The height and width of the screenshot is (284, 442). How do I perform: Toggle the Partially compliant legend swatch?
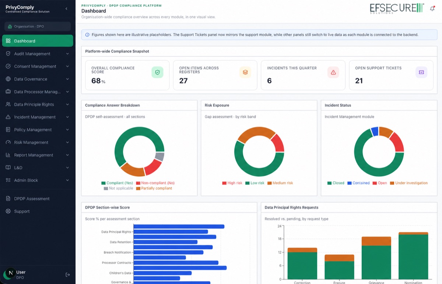coord(138,188)
